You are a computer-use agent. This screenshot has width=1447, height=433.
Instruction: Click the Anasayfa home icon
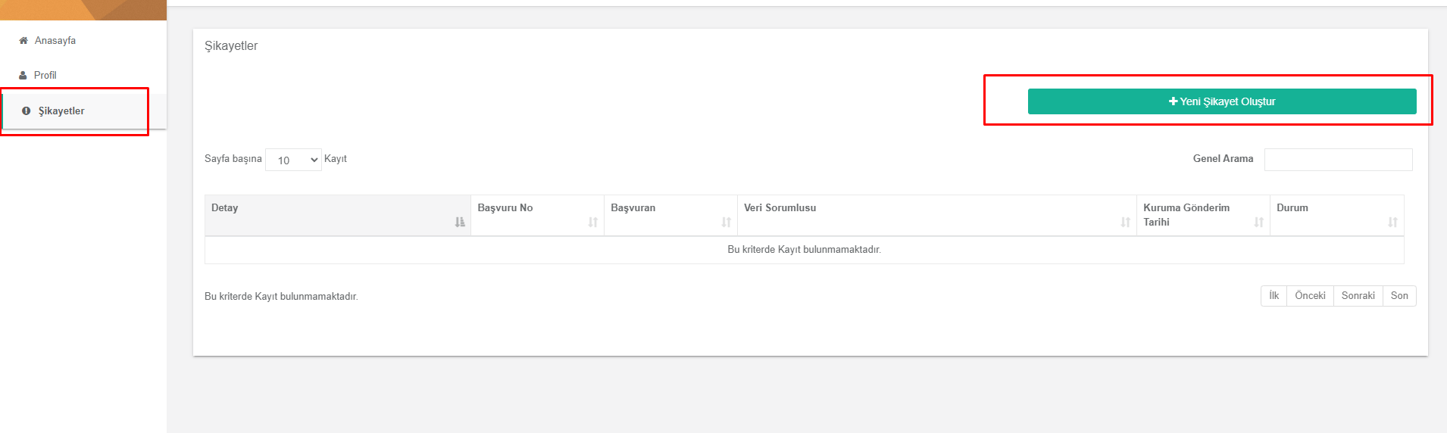23,41
